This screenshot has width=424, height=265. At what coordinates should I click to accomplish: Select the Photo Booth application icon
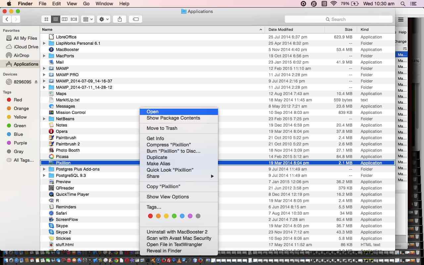[x=51, y=150]
